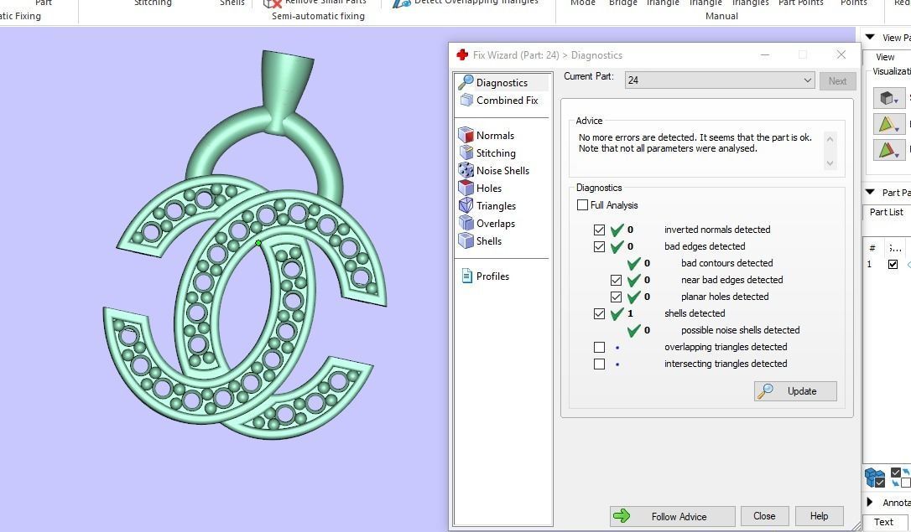Click the blue cubes select-all-parts icon
Image resolution: width=911 pixels, height=532 pixels.
[875, 478]
